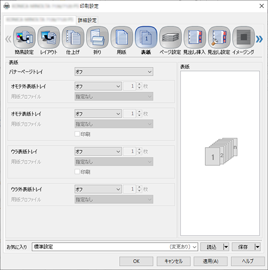Screen dimensions: 268x270
Task: Expand the バナーページトレイ dropdown
Action: pos(114,72)
